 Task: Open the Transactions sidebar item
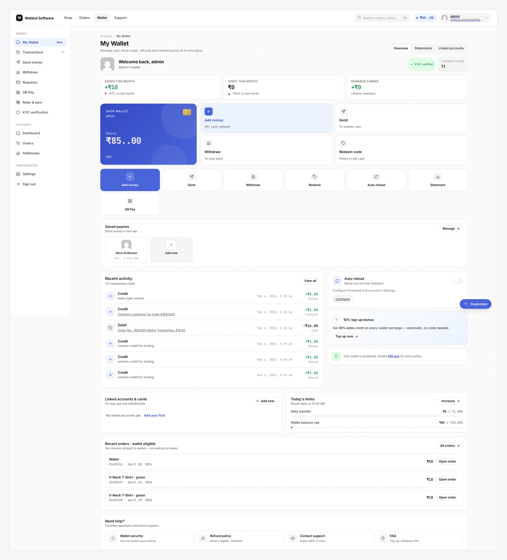point(40,52)
